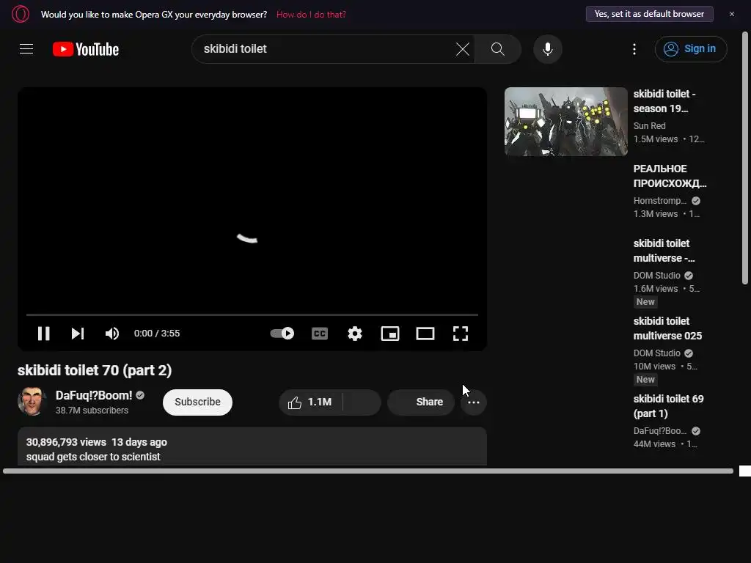Click 'How do I do that?' link

coord(311,15)
